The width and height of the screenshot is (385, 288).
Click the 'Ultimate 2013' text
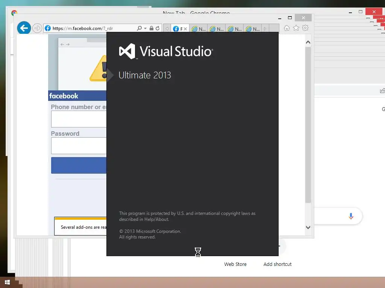click(145, 75)
